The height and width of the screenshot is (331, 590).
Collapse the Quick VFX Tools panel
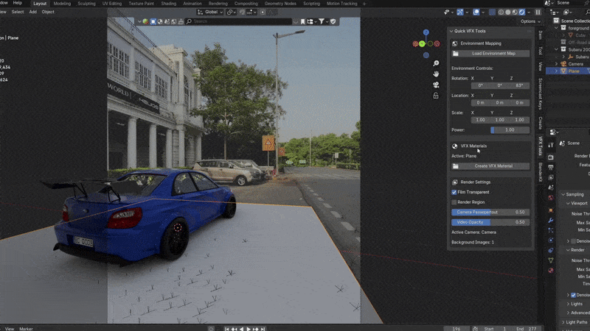(x=451, y=31)
